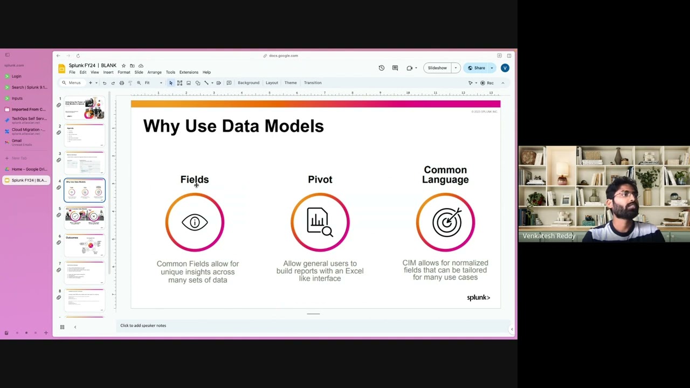Open the Tools menu

click(170, 72)
